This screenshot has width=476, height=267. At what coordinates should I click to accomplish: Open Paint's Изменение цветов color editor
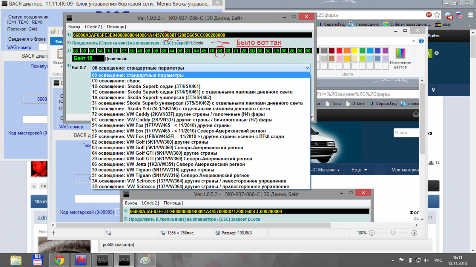coord(400,58)
